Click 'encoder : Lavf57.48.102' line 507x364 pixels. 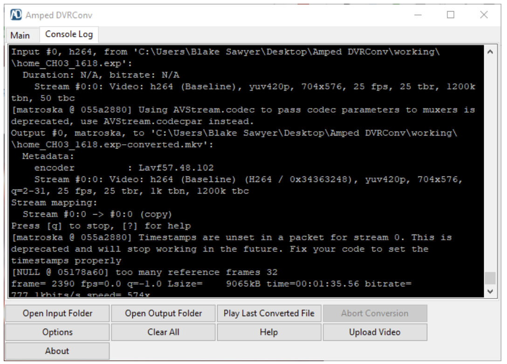point(124,168)
